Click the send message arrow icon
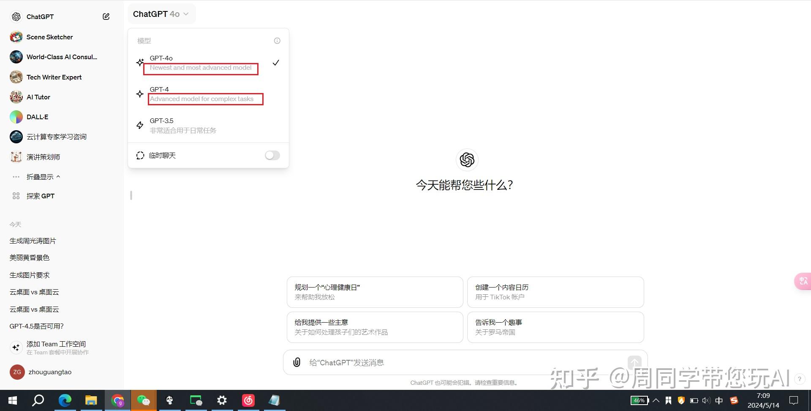811x411 pixels. (x=634, y=362)
